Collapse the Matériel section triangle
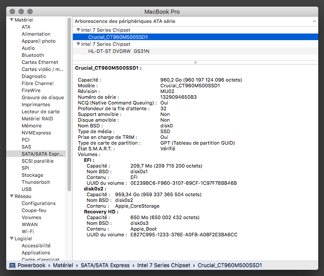Viewport: 324px width, 276px height. 12,20
